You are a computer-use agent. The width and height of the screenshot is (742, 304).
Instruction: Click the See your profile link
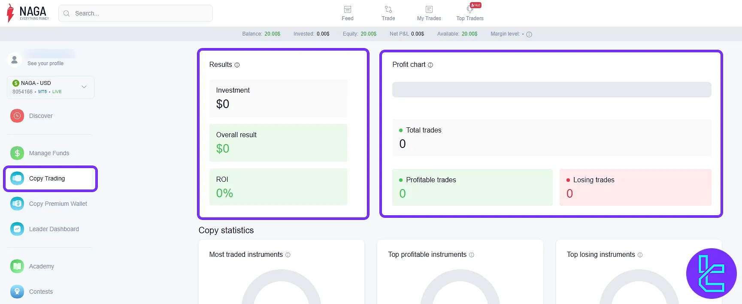(45, 63)
